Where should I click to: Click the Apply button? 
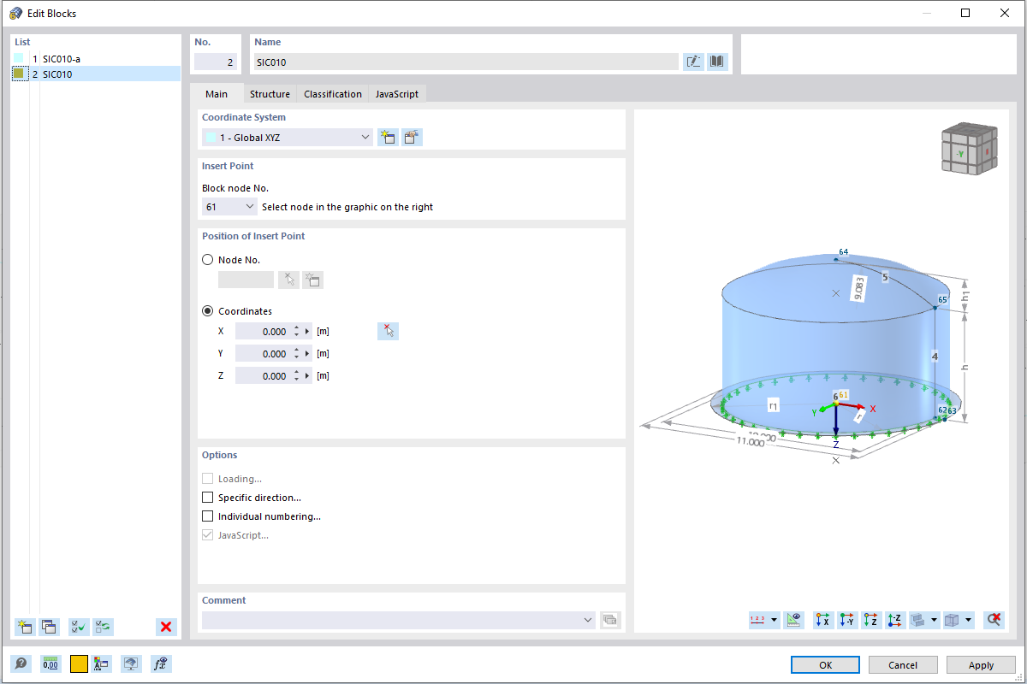click(980, 664)
